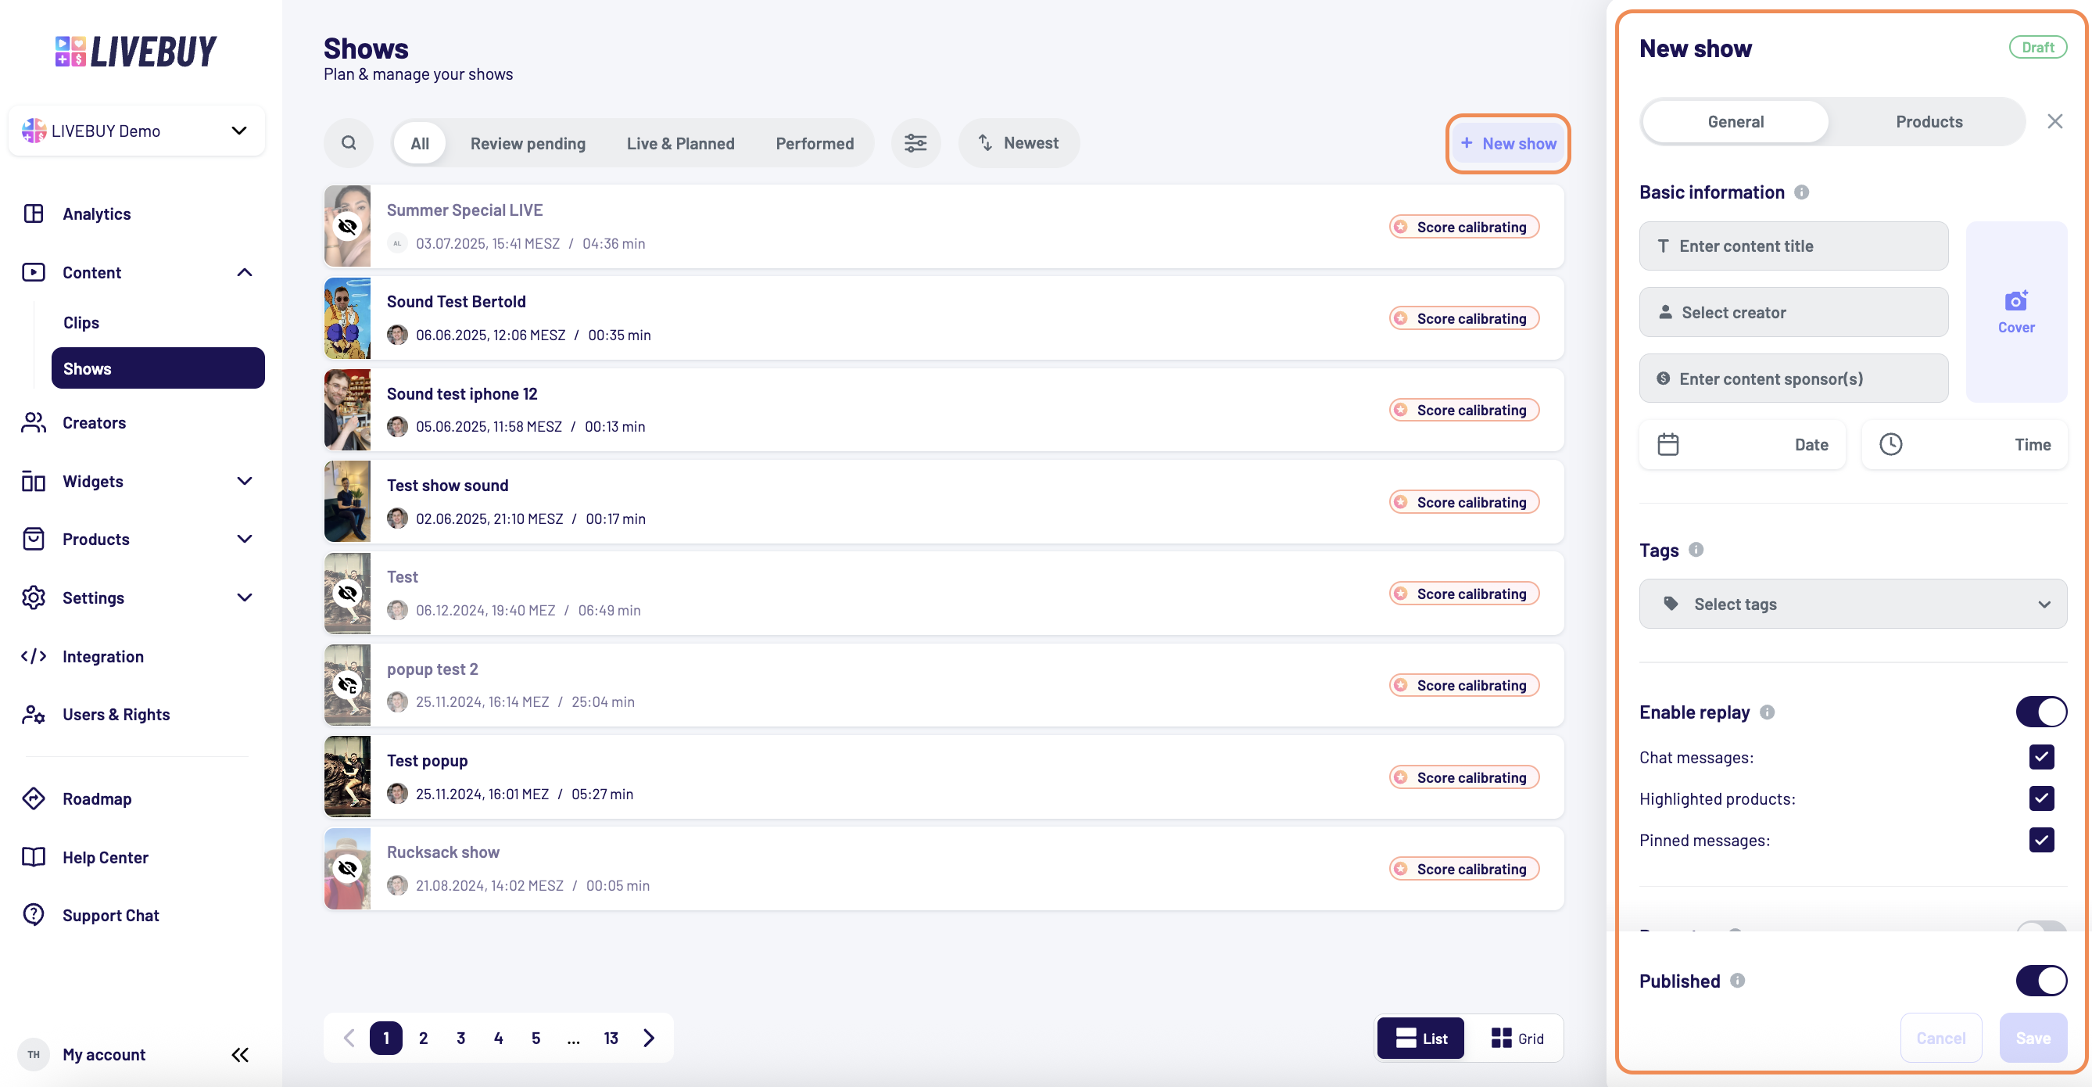This screenshot has width=2092, height=1087.
Task: Launch Support Chat
Action: pos(110,915)
